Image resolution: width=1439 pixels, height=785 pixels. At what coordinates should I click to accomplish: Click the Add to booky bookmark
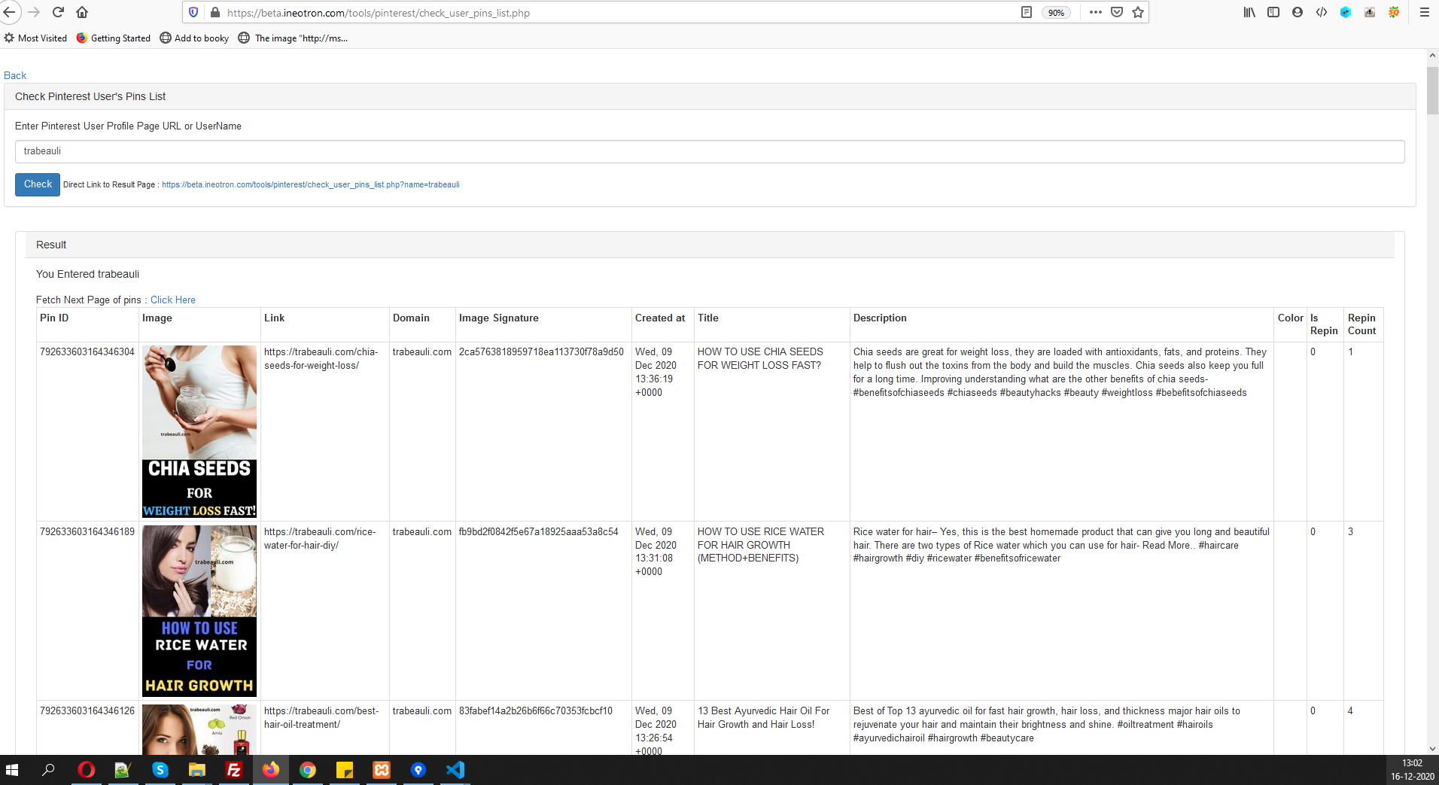pos(194,38)
